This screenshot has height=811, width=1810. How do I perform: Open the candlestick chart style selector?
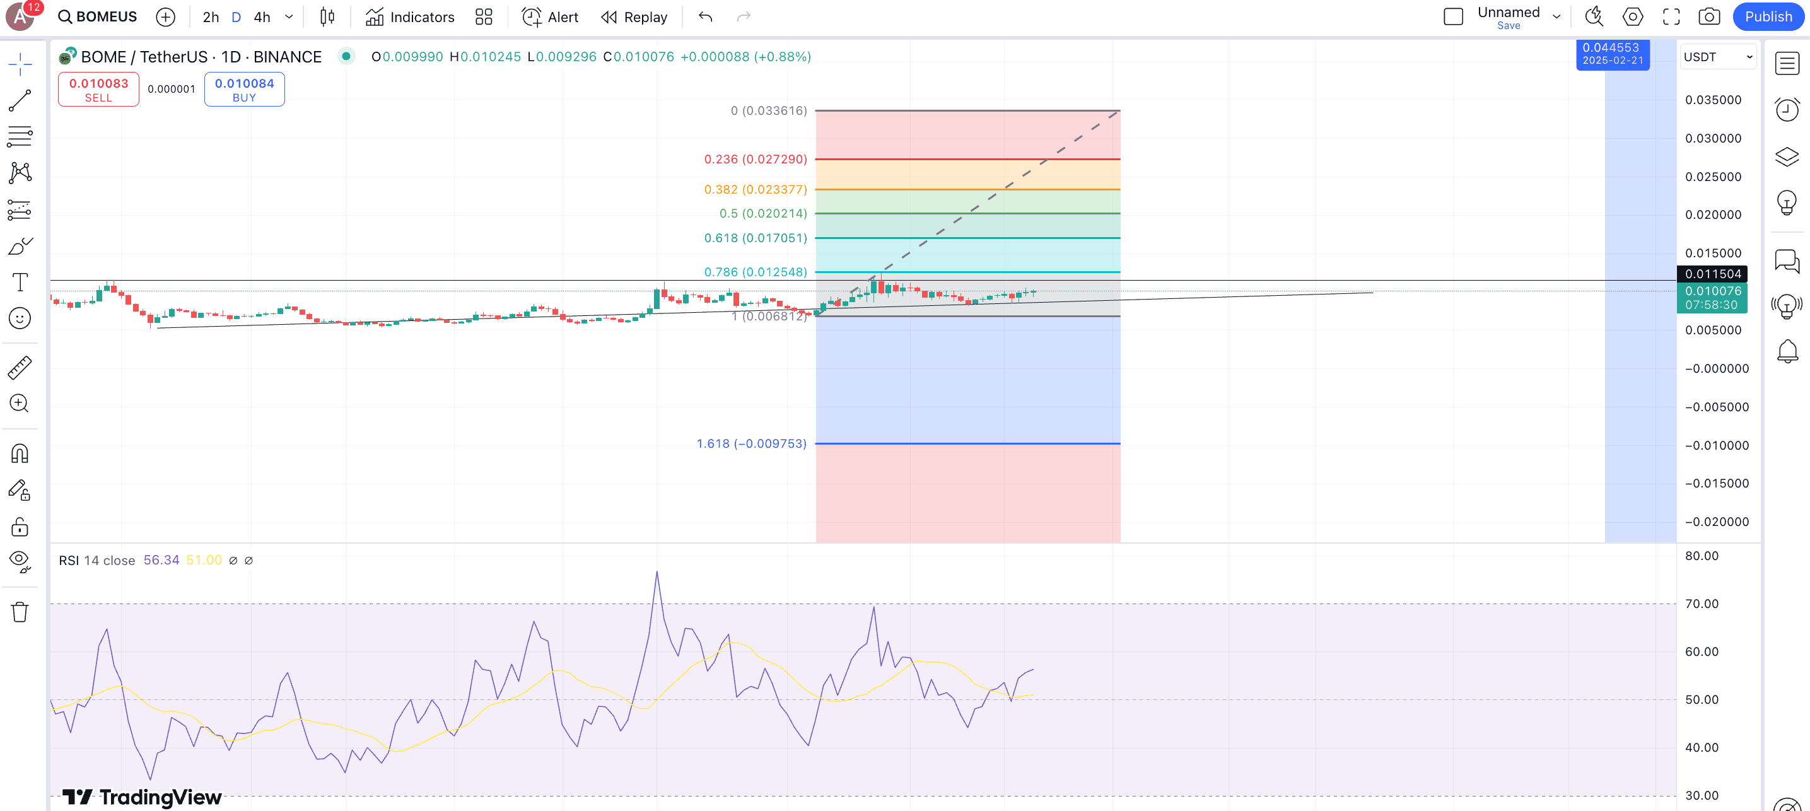click(x=327, y=17)
